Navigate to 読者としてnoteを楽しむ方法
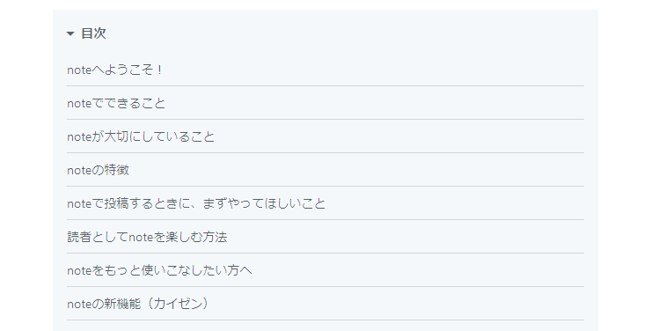The width and height of the screenshot is (666, 331). click(147, 237)
